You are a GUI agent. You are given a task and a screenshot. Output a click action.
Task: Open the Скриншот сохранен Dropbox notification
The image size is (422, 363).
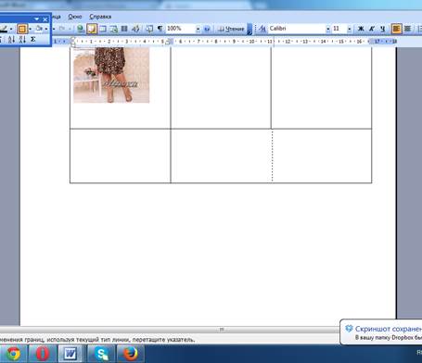(x=381, y=332)
